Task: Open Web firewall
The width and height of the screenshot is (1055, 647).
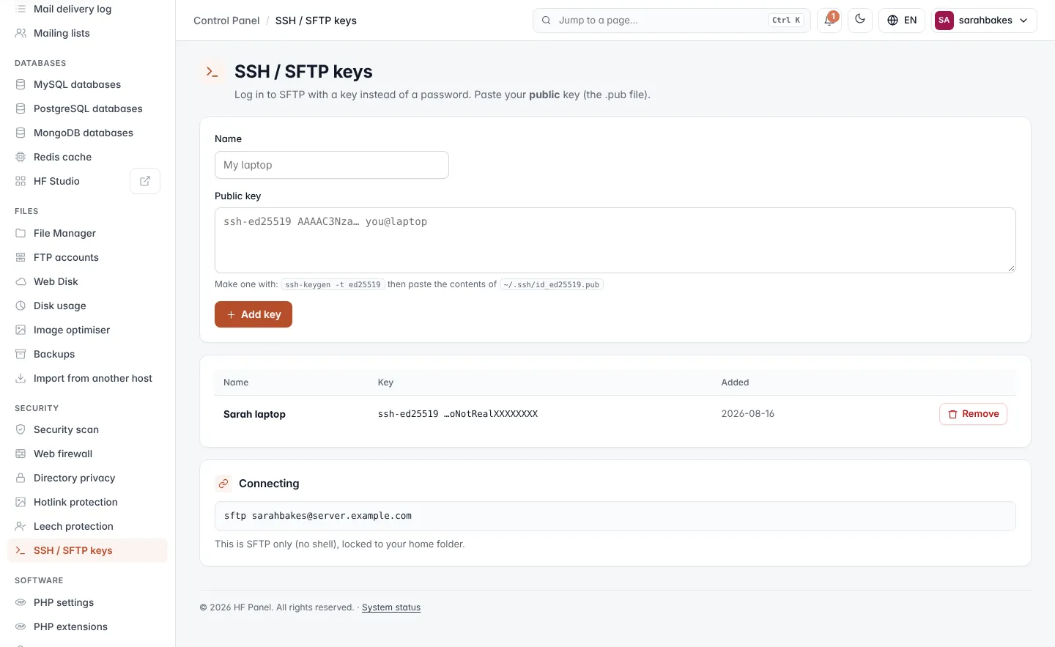Action: pos(87,454)
